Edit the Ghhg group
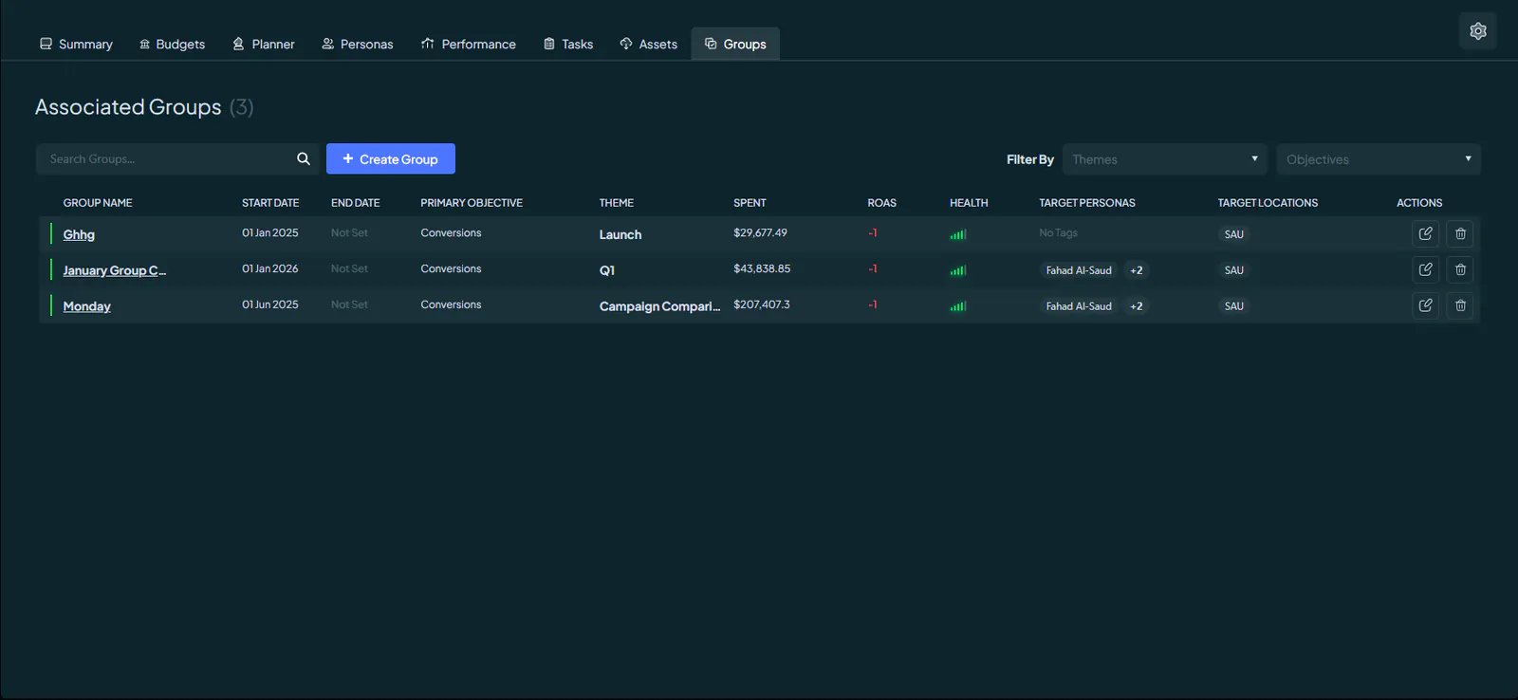This screenshot has height=700, width=1518. pos(1425,233)
